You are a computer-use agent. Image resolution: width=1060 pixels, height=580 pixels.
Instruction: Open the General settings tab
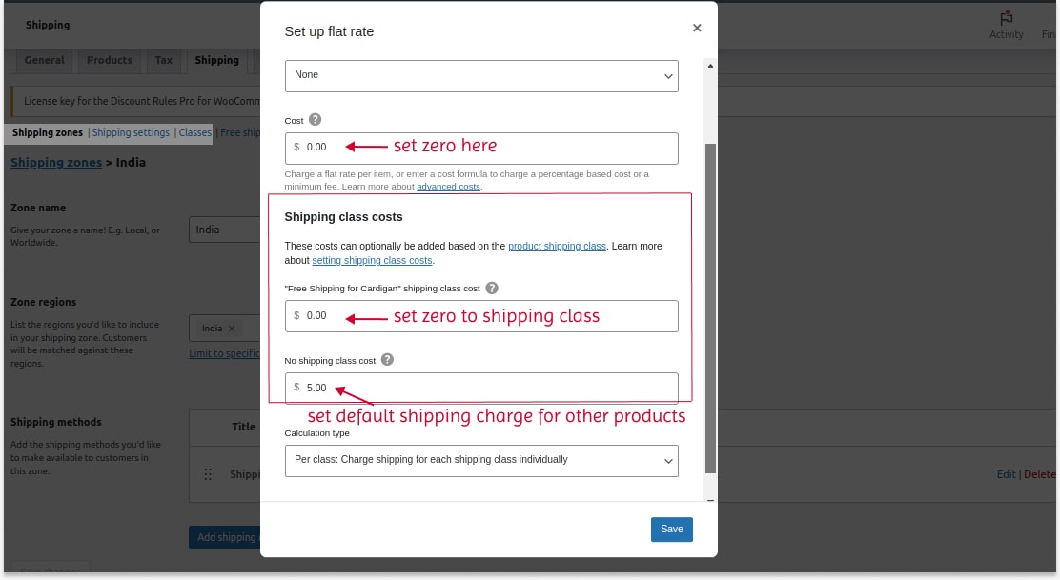[44, 60]
